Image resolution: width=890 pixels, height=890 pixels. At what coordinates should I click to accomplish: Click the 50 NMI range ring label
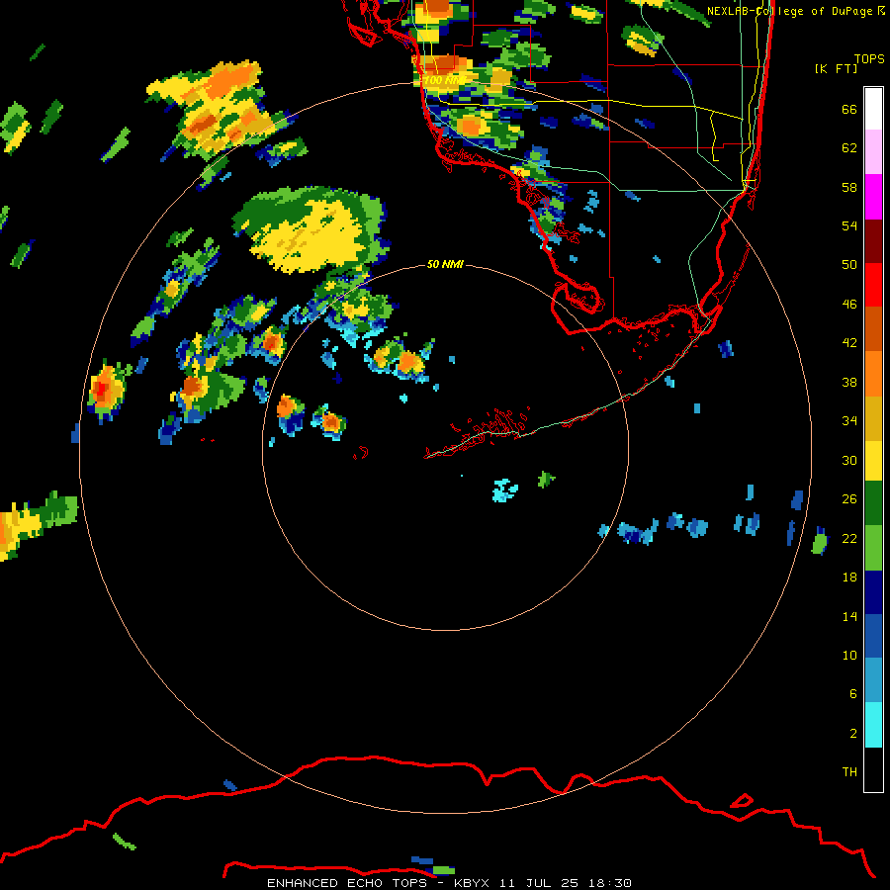pos(445,264)
